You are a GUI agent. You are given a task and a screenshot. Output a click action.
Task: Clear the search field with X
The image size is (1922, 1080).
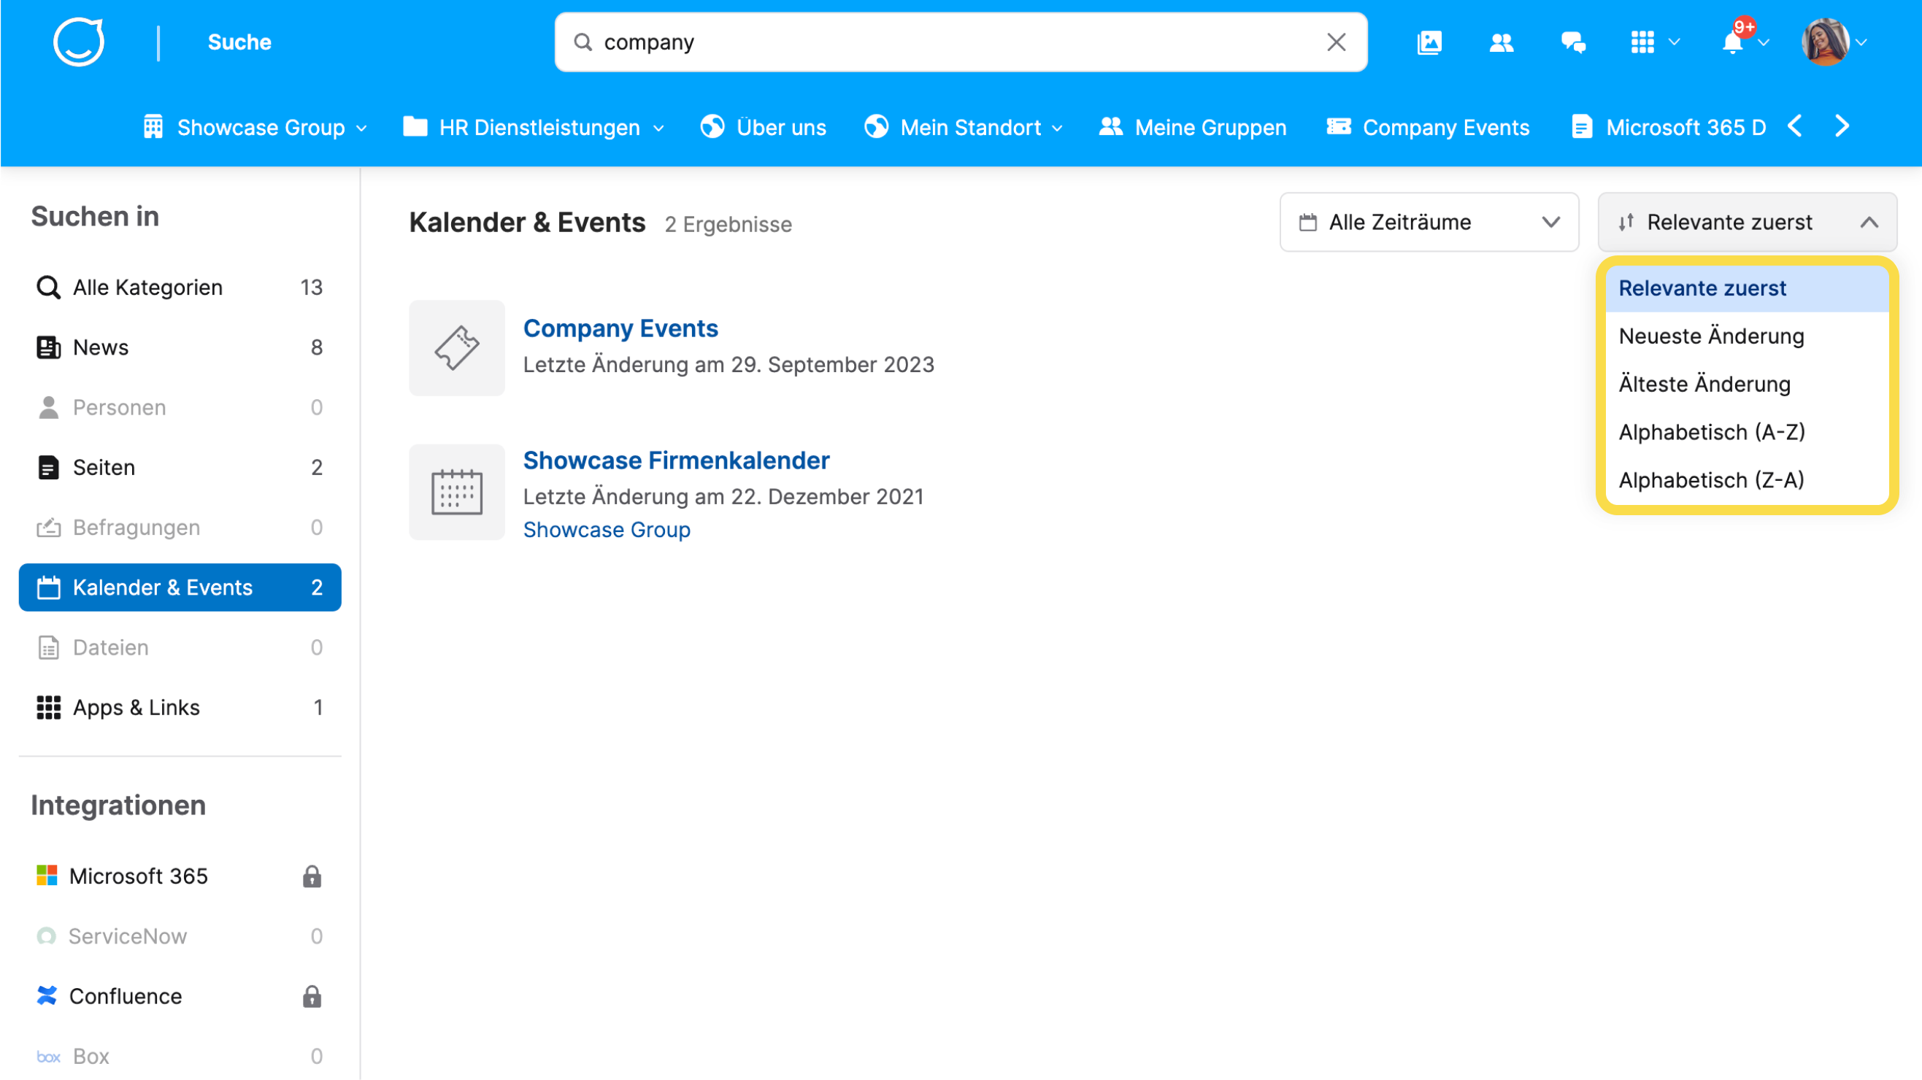click(1337, 42)
